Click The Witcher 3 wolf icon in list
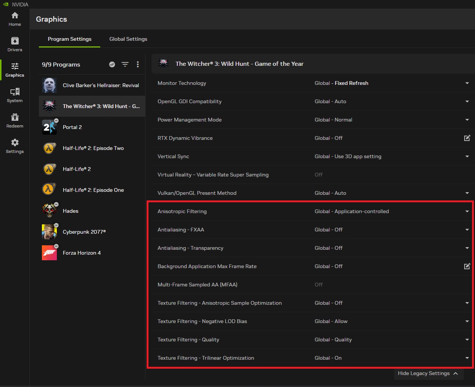 (x=49, y=106)
